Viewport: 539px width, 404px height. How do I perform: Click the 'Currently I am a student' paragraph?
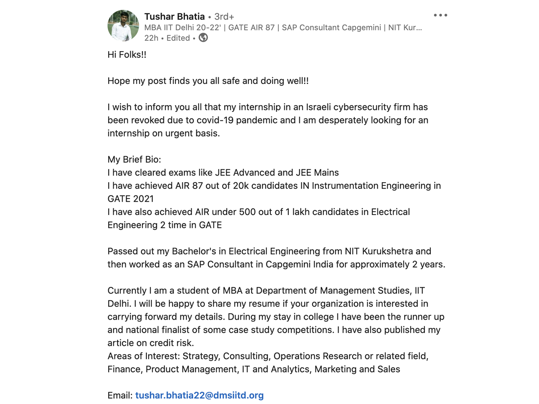(266, 291)
